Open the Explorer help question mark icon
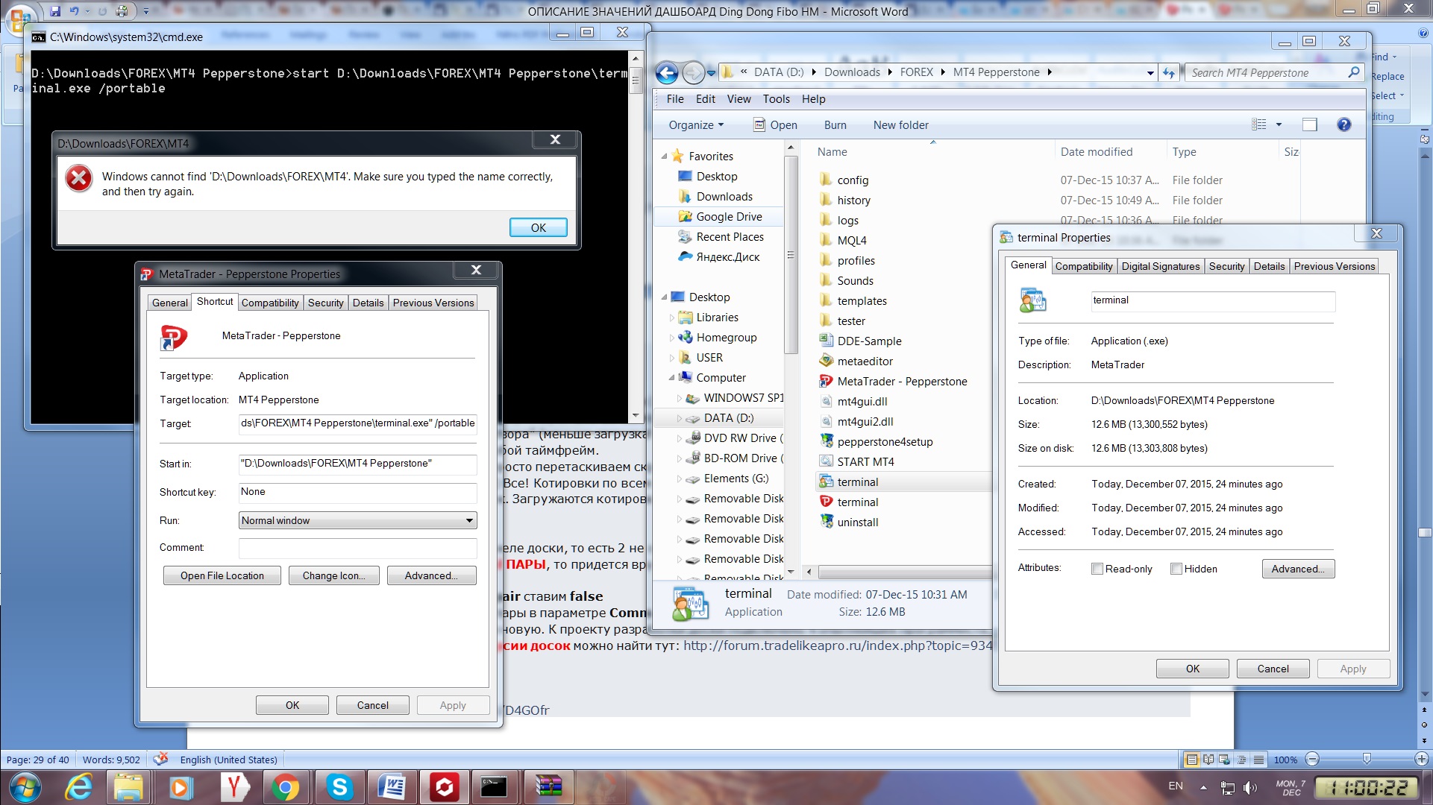The height and width of the screenshot is (805, 1433). (1344, 125)
